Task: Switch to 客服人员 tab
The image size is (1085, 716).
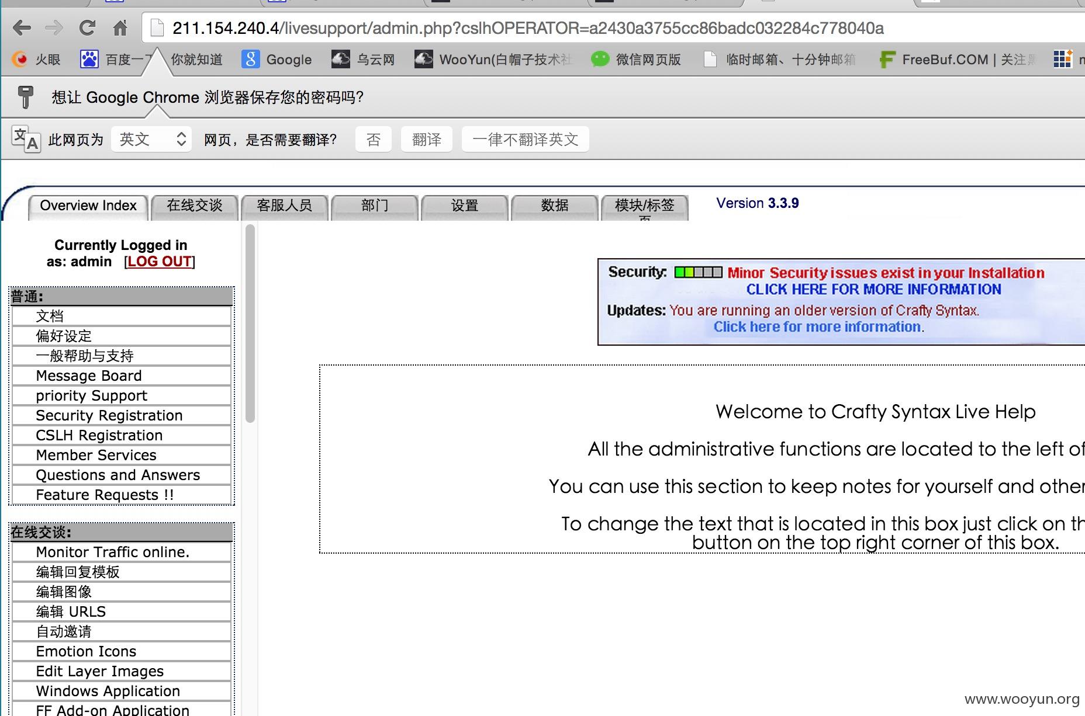Action: tap(285, 206)
